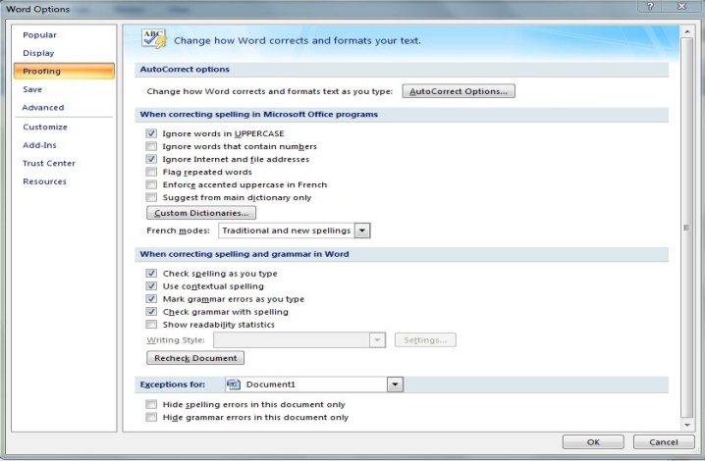Click the Document1 icon in Exceptions dropdown

tap(234, 384)
